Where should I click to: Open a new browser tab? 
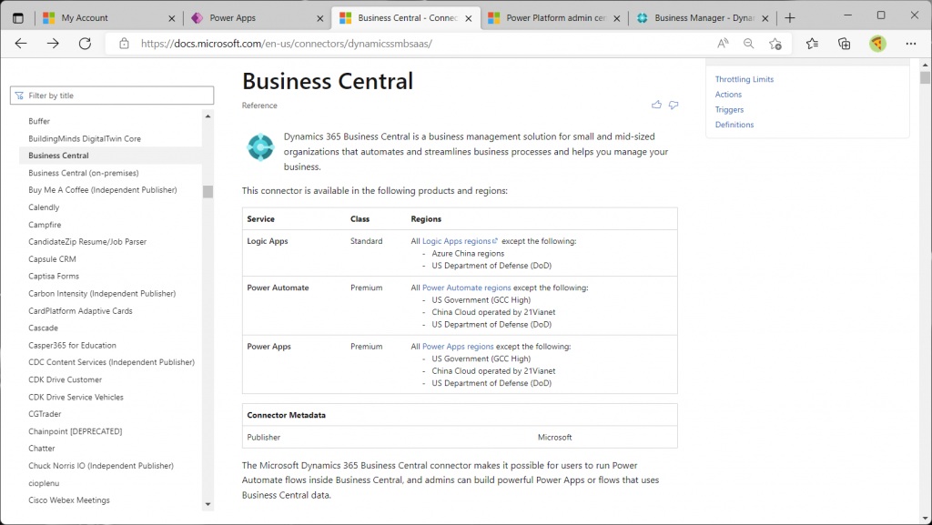point(789,18)
